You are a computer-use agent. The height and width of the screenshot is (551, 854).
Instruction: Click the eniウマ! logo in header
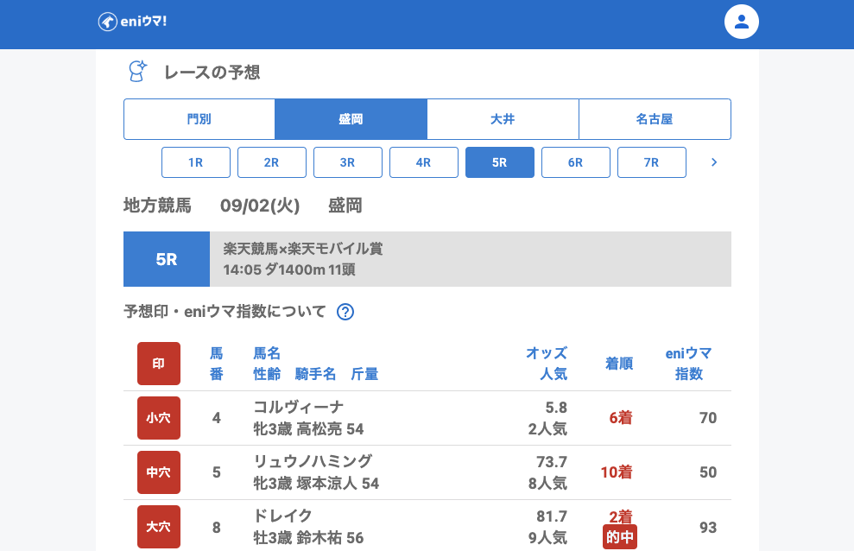coord(132,22)
